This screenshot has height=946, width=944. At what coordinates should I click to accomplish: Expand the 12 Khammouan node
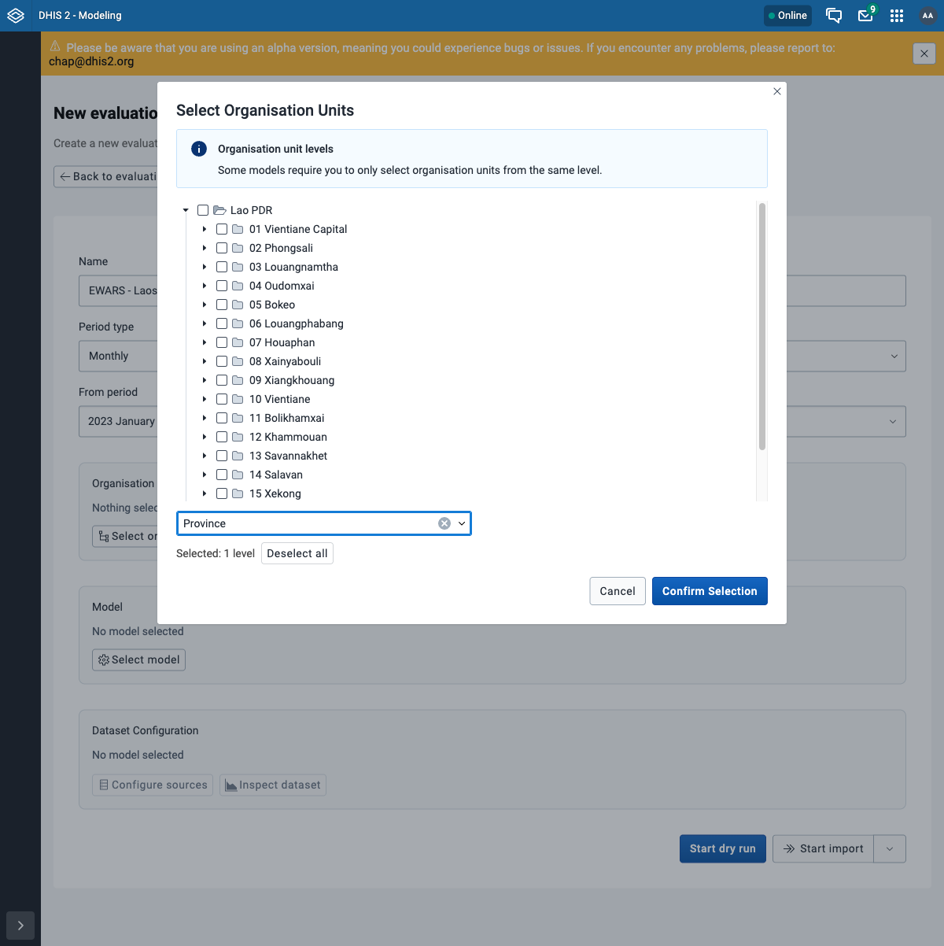click(x=205, y=437)
